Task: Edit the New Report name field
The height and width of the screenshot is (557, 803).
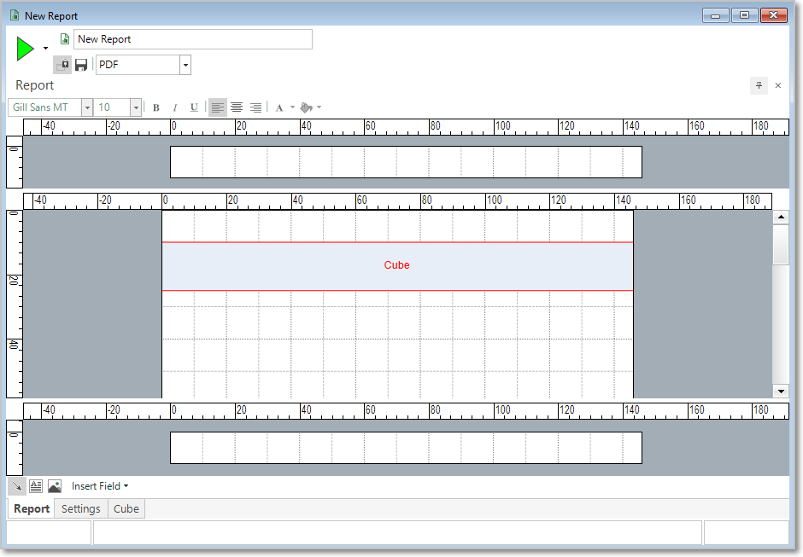Action: point(193,39)
